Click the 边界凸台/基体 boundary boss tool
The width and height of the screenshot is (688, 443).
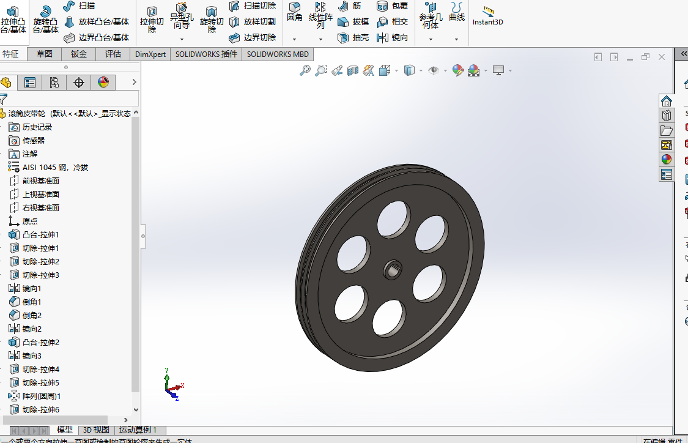(x=97, y=38)
